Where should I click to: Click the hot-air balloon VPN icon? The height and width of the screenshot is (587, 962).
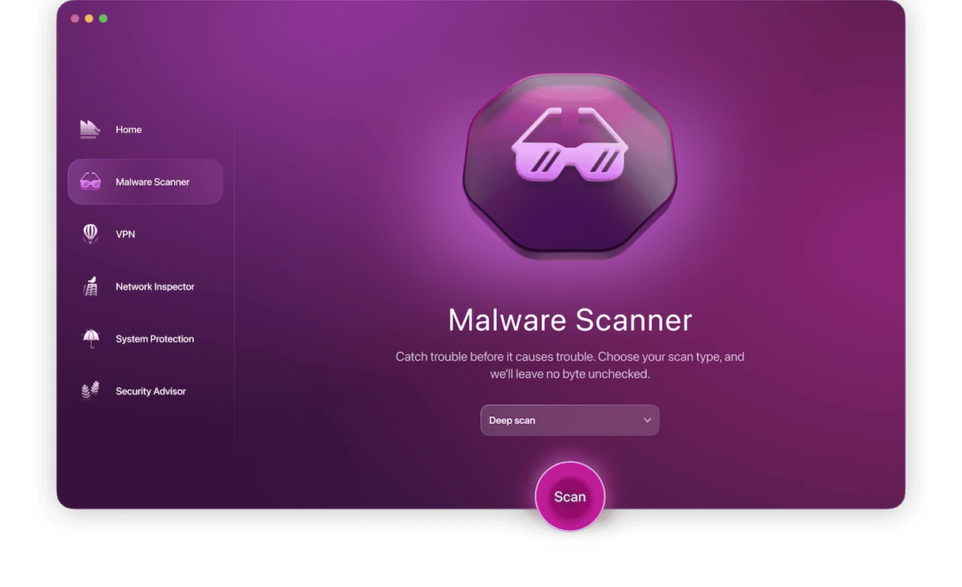pos(90,234)
